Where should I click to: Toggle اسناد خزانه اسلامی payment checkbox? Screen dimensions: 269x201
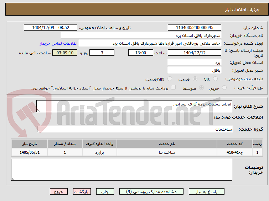[x=173, y=87]
